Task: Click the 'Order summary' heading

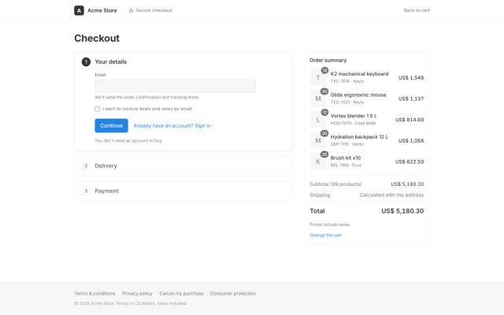Action: 328,60
